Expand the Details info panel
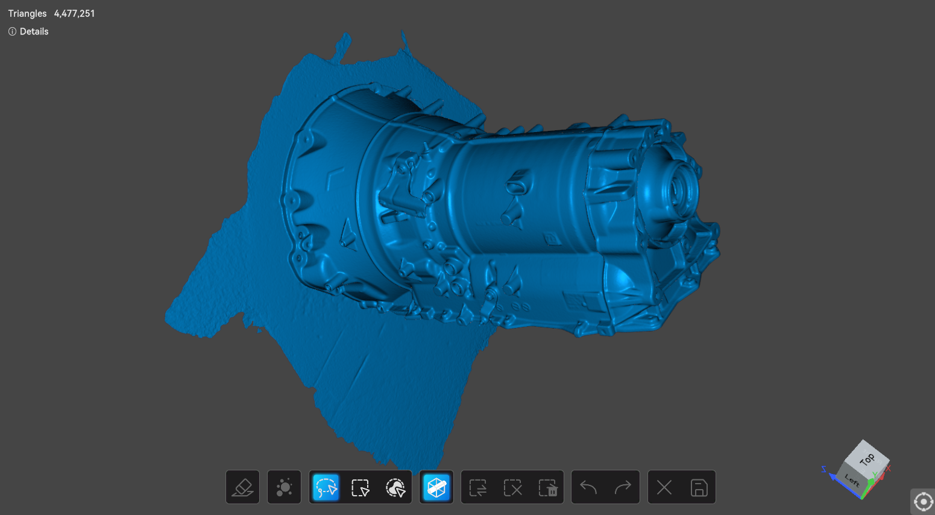 pos(28,31)
